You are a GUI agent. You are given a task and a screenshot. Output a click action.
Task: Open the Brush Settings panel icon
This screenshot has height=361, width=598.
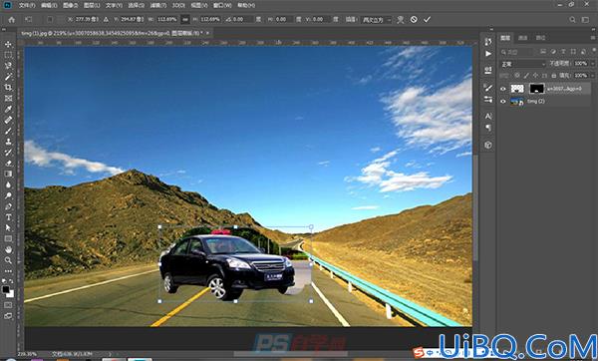488,100
